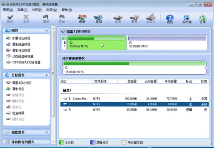Click the 放弃 (Discard) X toolbar icon
This screenshot has height=148, width=214.
[26, 19]
